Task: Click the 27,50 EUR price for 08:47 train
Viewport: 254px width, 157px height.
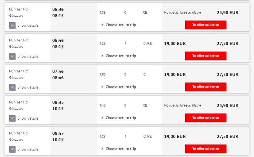Action: [228, 136]
